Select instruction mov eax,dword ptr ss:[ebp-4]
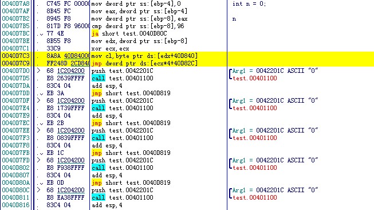This screenshot has width=374, height=210. pyautogui.click(x=140, y=11)
